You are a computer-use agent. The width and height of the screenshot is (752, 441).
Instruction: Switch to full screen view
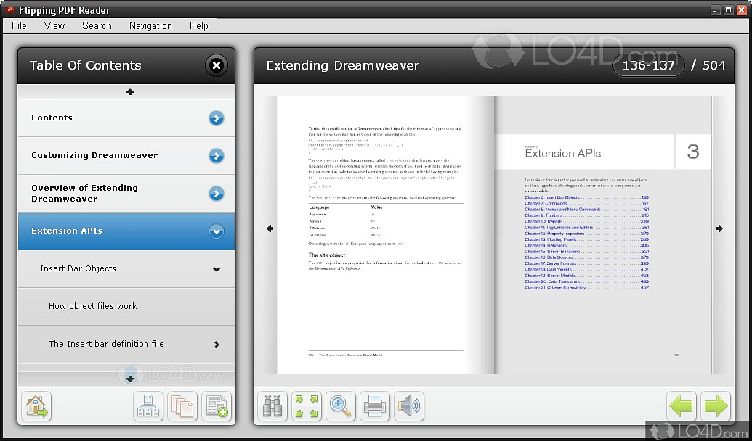[x=306, y=406]
